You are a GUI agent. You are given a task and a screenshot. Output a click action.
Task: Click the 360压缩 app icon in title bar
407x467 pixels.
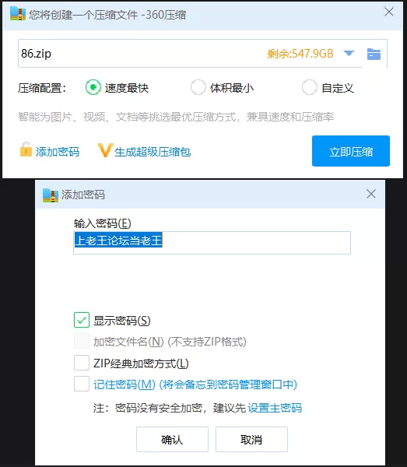(18, 14)
